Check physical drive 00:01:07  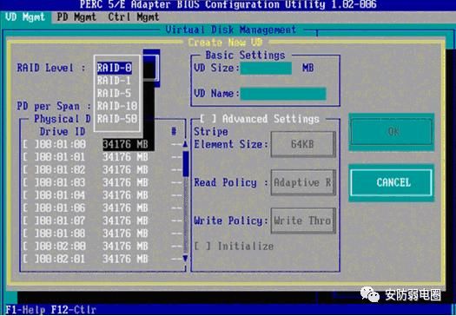pyautogui.click(x=30, y=221)
